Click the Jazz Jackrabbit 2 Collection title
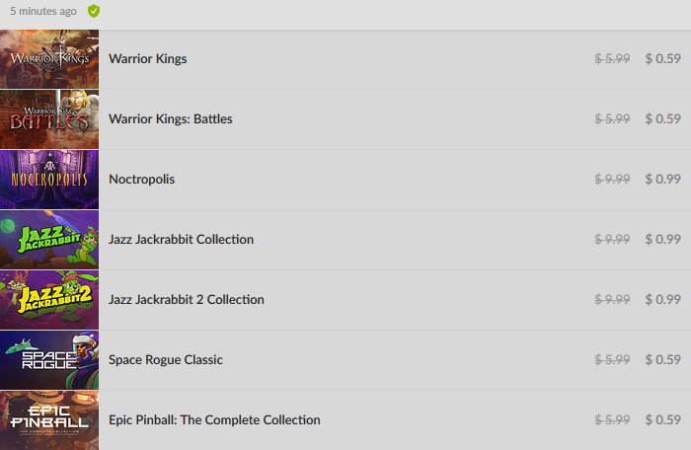Viewport: 691px width, 450px height. tap(187, 300)
